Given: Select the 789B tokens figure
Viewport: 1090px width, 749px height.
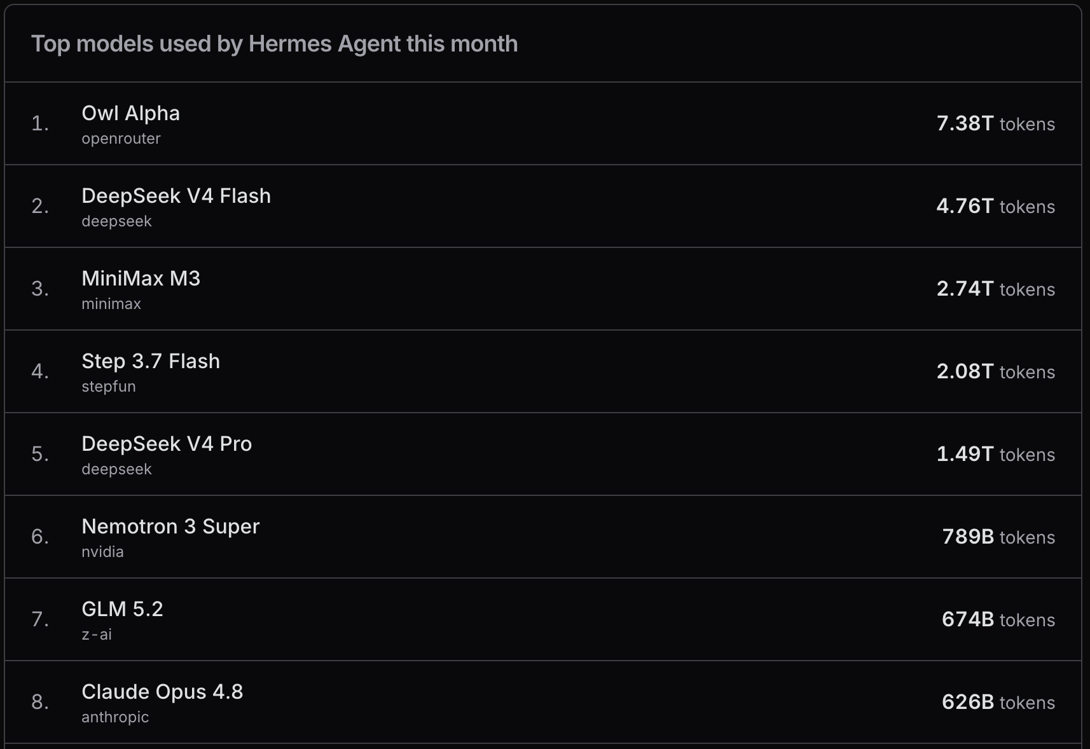Looking at the screenshot, I should coord(998,537).
